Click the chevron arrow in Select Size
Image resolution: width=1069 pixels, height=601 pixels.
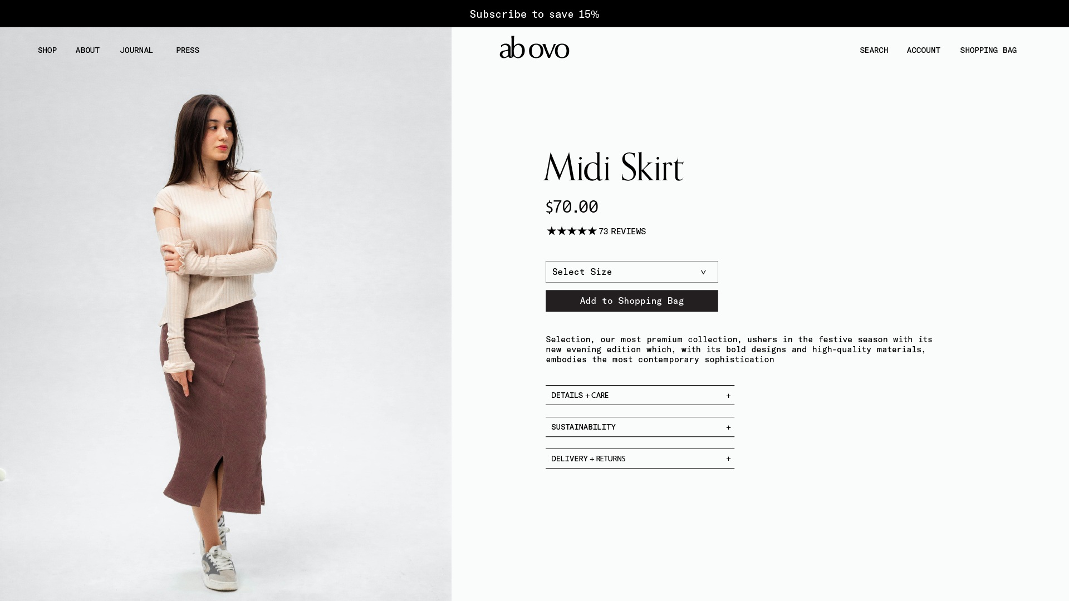click(x=703, y=272)
